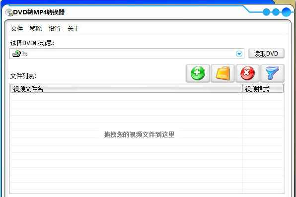Viewport: 296px width, 197px height.
Task: Click the first blue circle title bar button
Action: [x=267, y=12]
